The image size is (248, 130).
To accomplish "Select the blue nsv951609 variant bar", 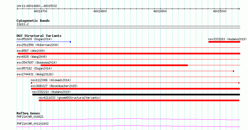I will pyautogui.click(x=44, y=42).
